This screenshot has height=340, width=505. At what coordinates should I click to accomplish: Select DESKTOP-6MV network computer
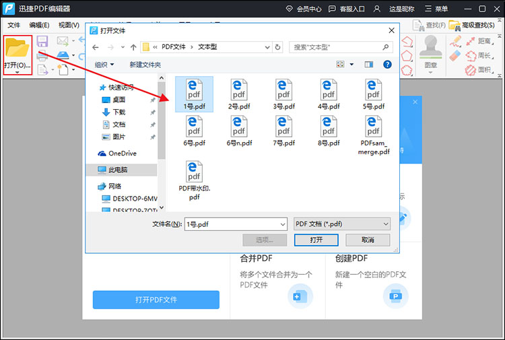coord(129,199)
